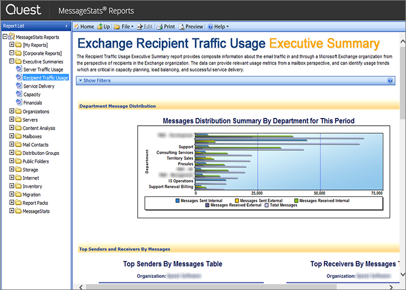The height and width of the screenshot is (290, 406).
Task: Select the Public Folders tree label
Action: (x=36, y=162)
